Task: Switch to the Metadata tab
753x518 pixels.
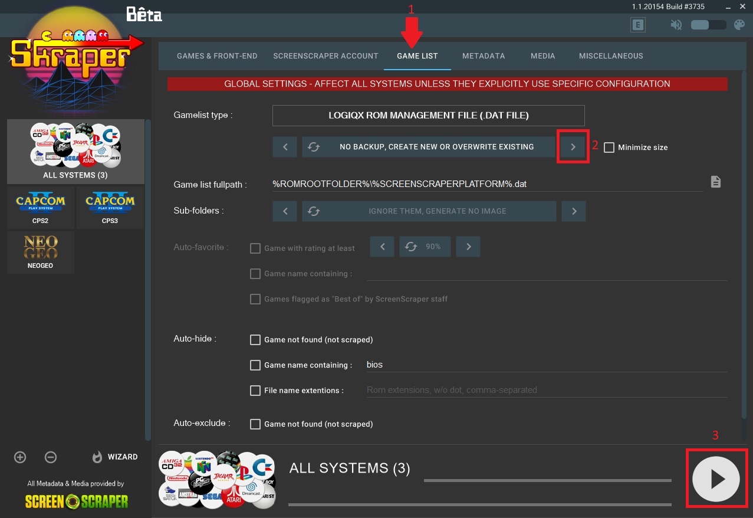Action: click(x=483, y=56)
